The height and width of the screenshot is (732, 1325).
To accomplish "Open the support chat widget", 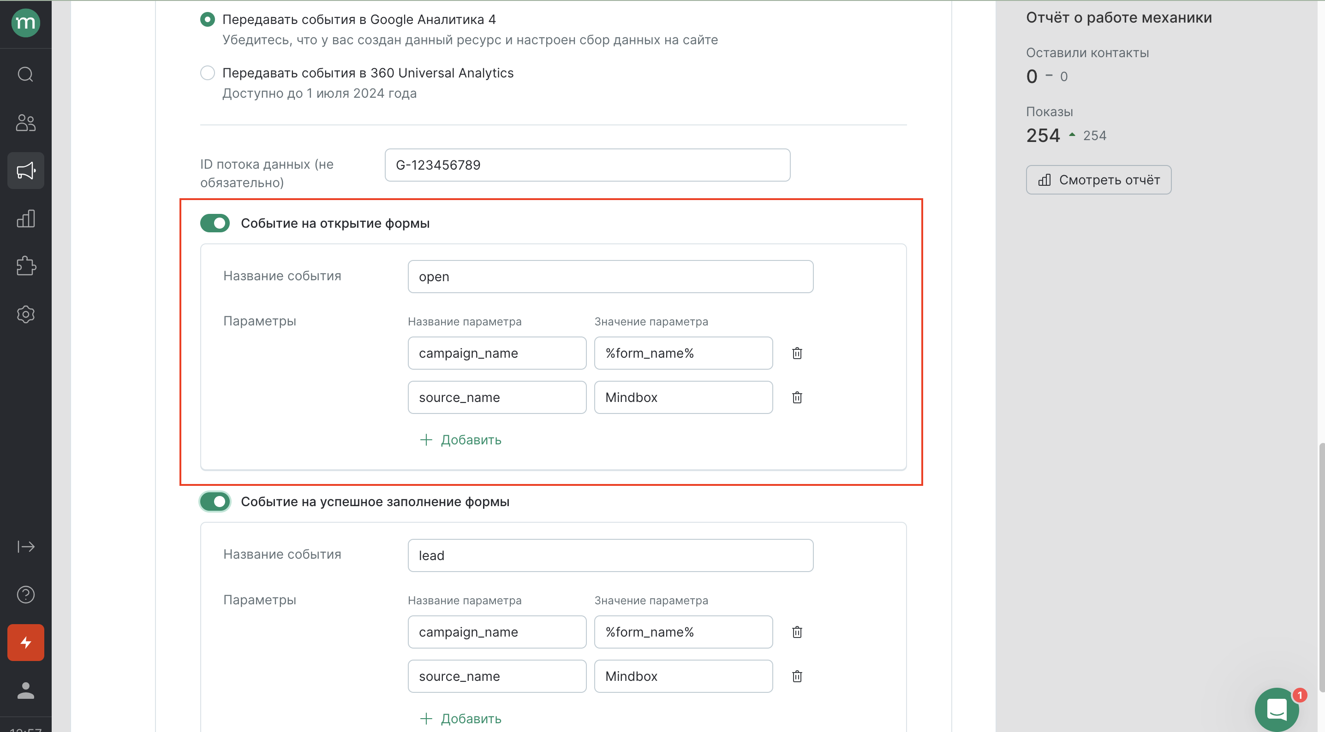I will tap(1277, 710).
